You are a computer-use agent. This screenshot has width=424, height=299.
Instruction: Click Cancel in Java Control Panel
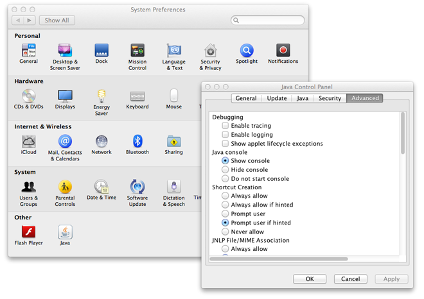pyautogui.click(x=351, y=278)
